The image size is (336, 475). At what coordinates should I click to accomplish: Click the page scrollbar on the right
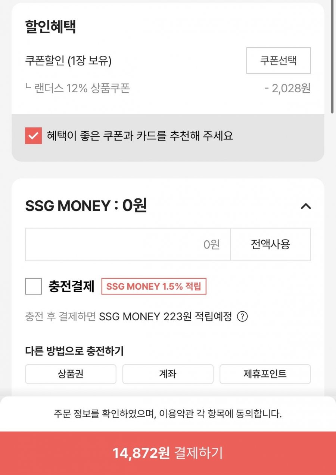pyautogui.click(x=332, y=56)
